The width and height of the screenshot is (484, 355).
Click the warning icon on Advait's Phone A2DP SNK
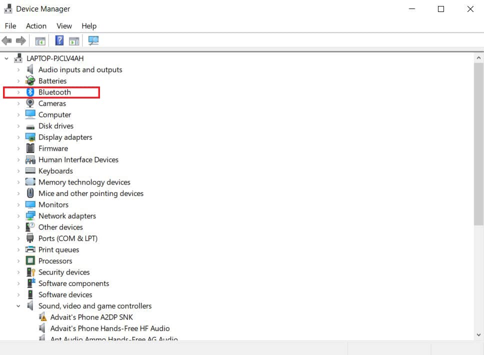42,317
